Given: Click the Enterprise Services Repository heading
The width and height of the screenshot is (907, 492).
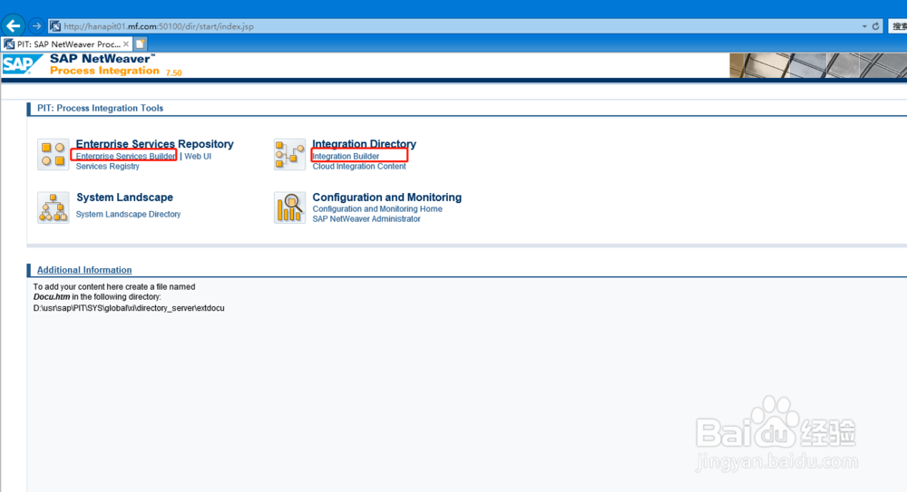Looking at the screenshot, I should (154, 144).
